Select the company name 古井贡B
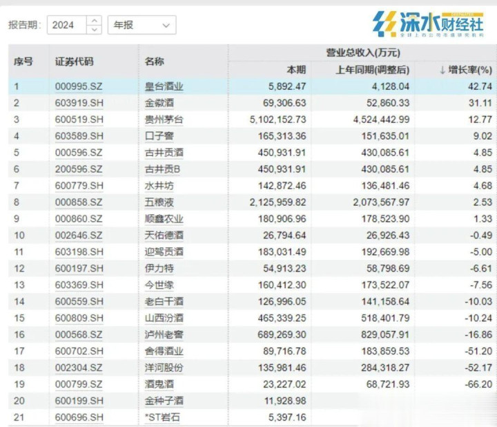 coord(162,169)
